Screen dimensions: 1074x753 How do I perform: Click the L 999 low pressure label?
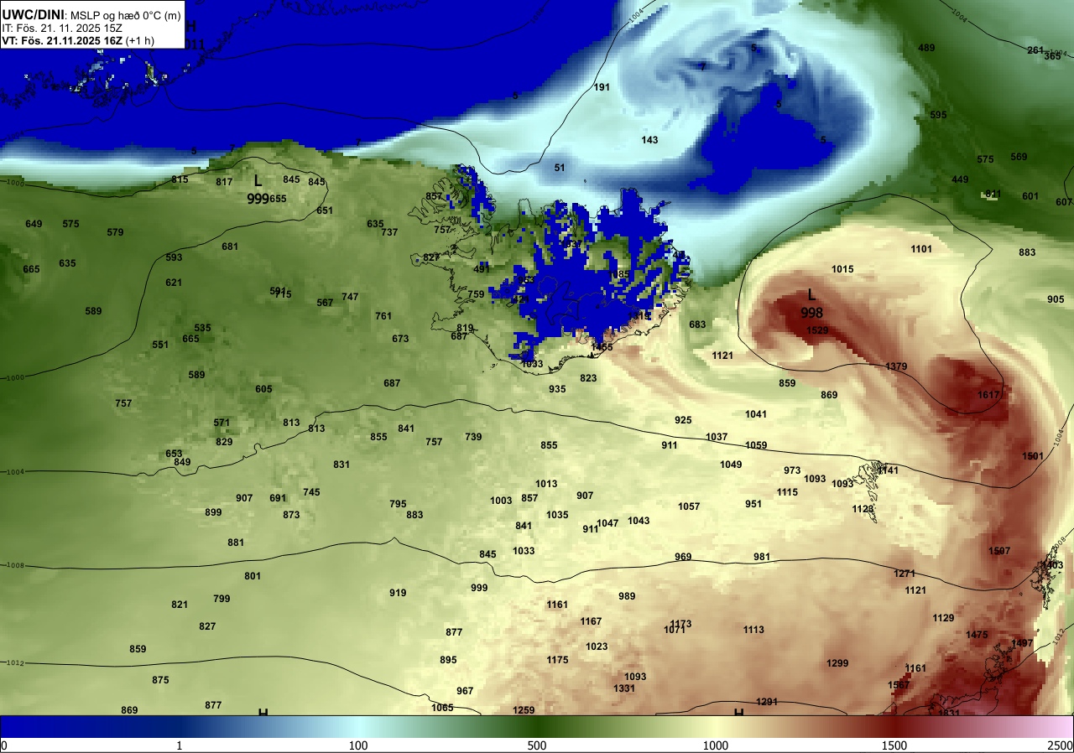coord(258,190)
